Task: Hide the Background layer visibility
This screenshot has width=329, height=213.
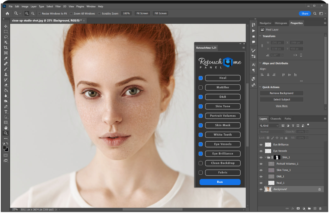Action: coord(261,189)
